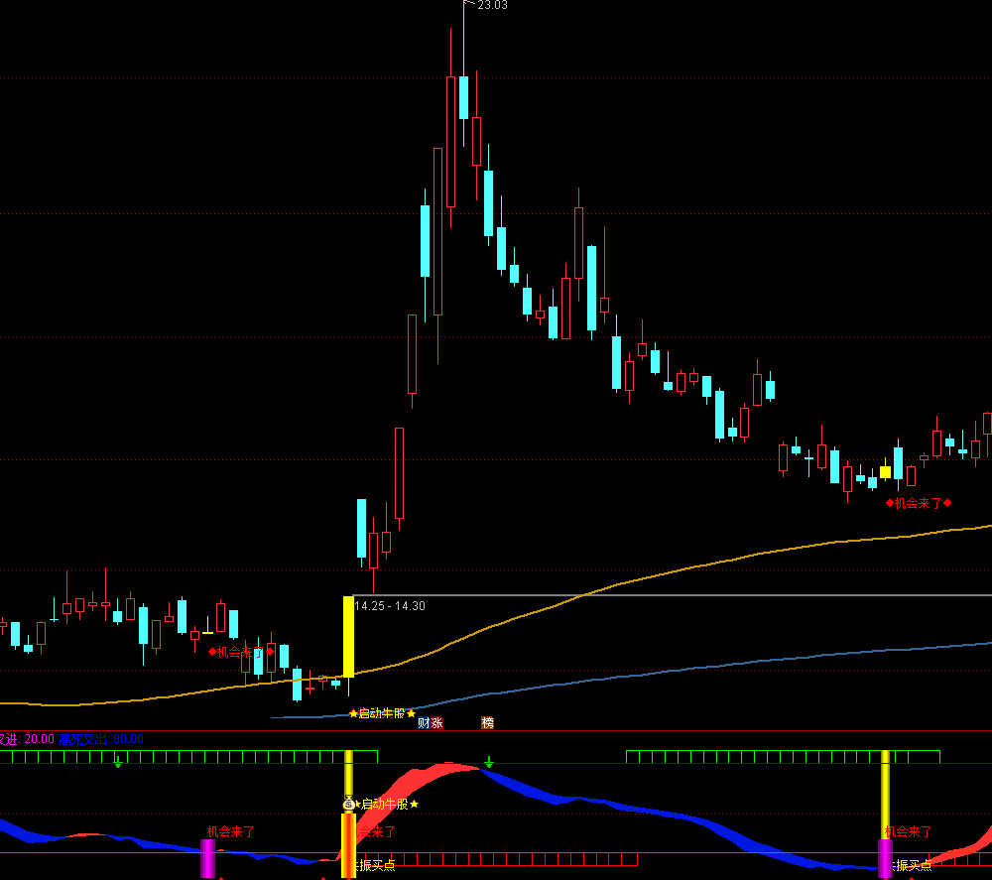
Task: Click green arrow under the 高死叉出 label
Action: [x=118, y=762]
